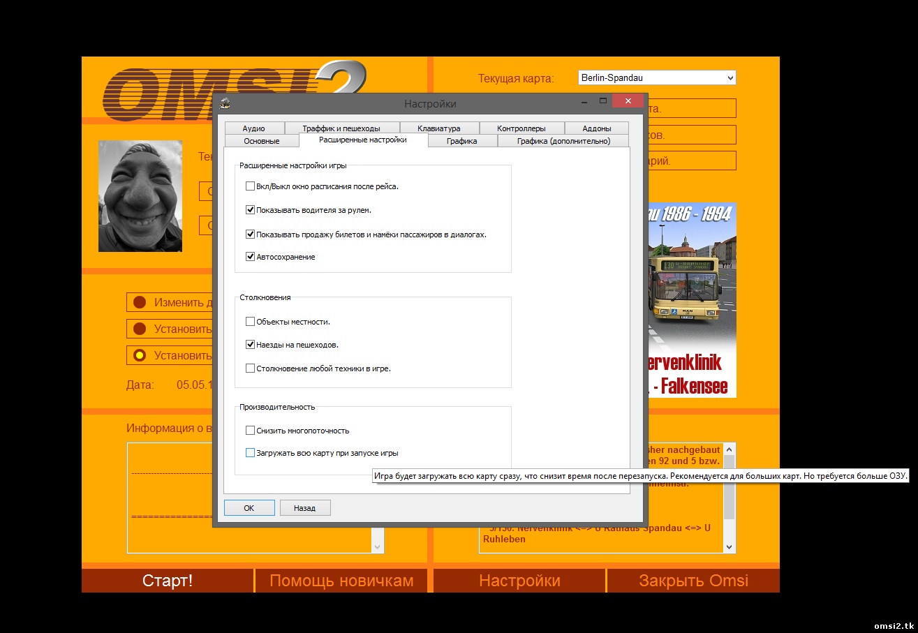
Task: Toggle Загружать всю карту при запуске игры
Action: (x=250, y=452)
